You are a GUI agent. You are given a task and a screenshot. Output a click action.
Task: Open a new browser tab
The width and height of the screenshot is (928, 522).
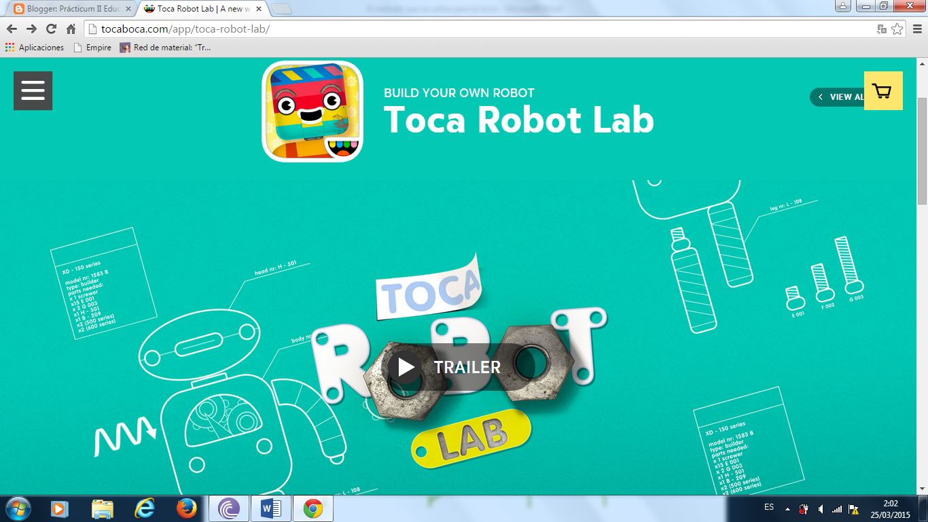(281, 9)
